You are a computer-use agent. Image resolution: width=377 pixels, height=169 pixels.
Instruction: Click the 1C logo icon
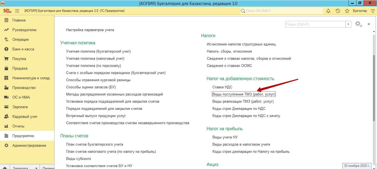tap(7, 11)
